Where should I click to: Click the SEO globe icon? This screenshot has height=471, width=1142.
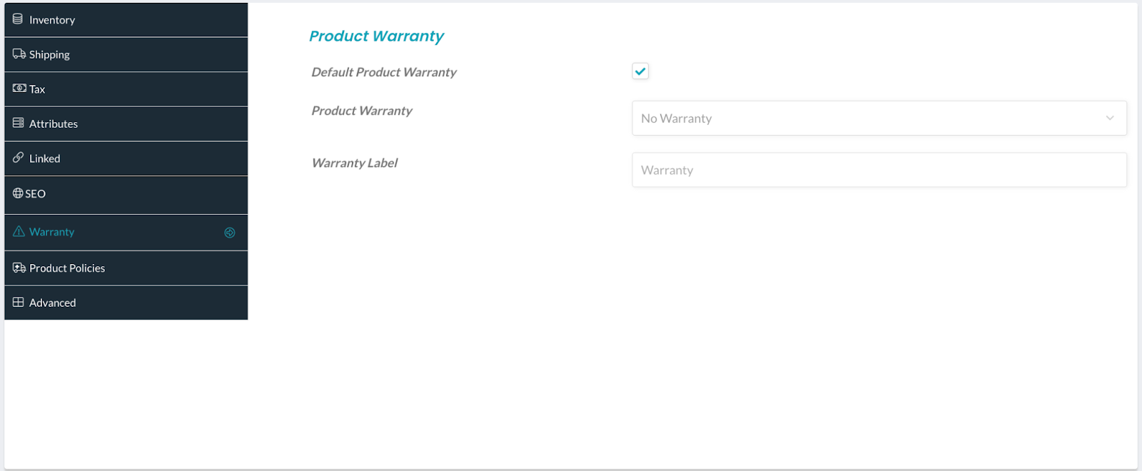pyautogui.click(x=18, y=193)
